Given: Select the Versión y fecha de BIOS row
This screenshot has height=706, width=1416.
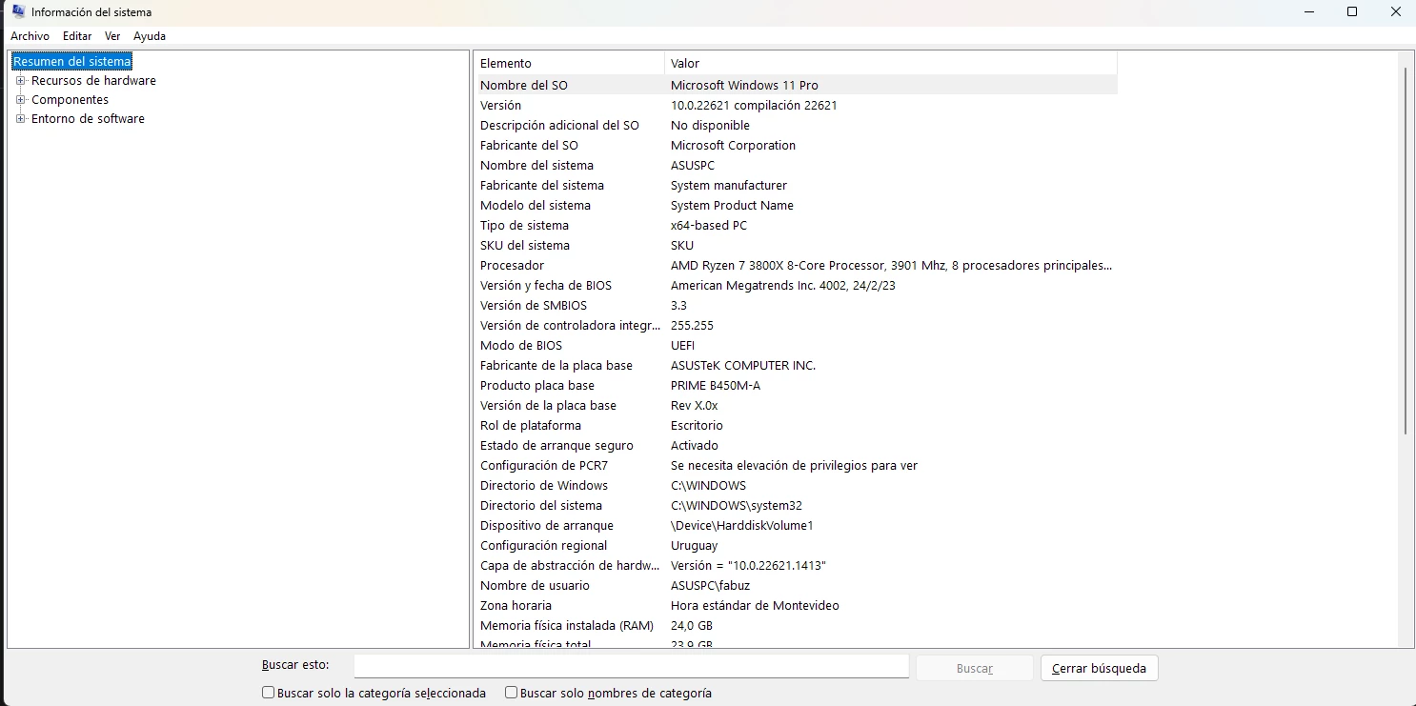Looking at the screenshot, I should point(796,285).
